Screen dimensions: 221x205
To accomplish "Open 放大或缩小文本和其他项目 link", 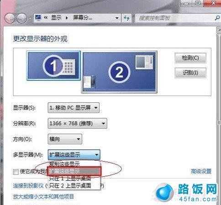I will pyautogui.click(x=43, y=196).
